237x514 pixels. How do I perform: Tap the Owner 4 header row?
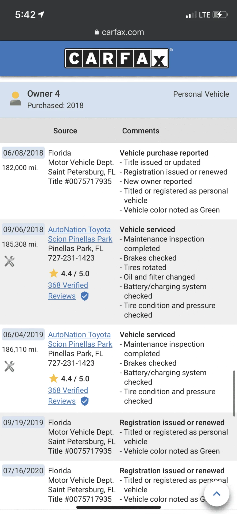pyautogui.click(x=118, y=100)
